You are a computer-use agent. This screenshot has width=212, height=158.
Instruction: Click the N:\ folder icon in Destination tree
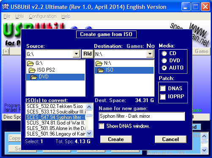(x=99, y=64)
